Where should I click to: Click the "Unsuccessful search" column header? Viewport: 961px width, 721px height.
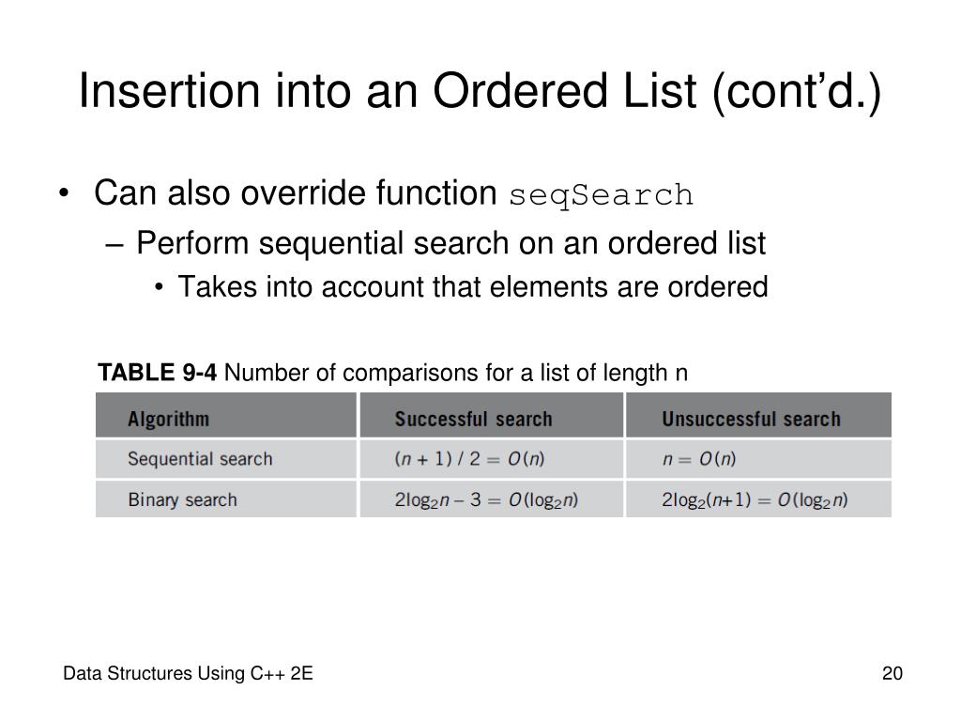pos(751,419)
